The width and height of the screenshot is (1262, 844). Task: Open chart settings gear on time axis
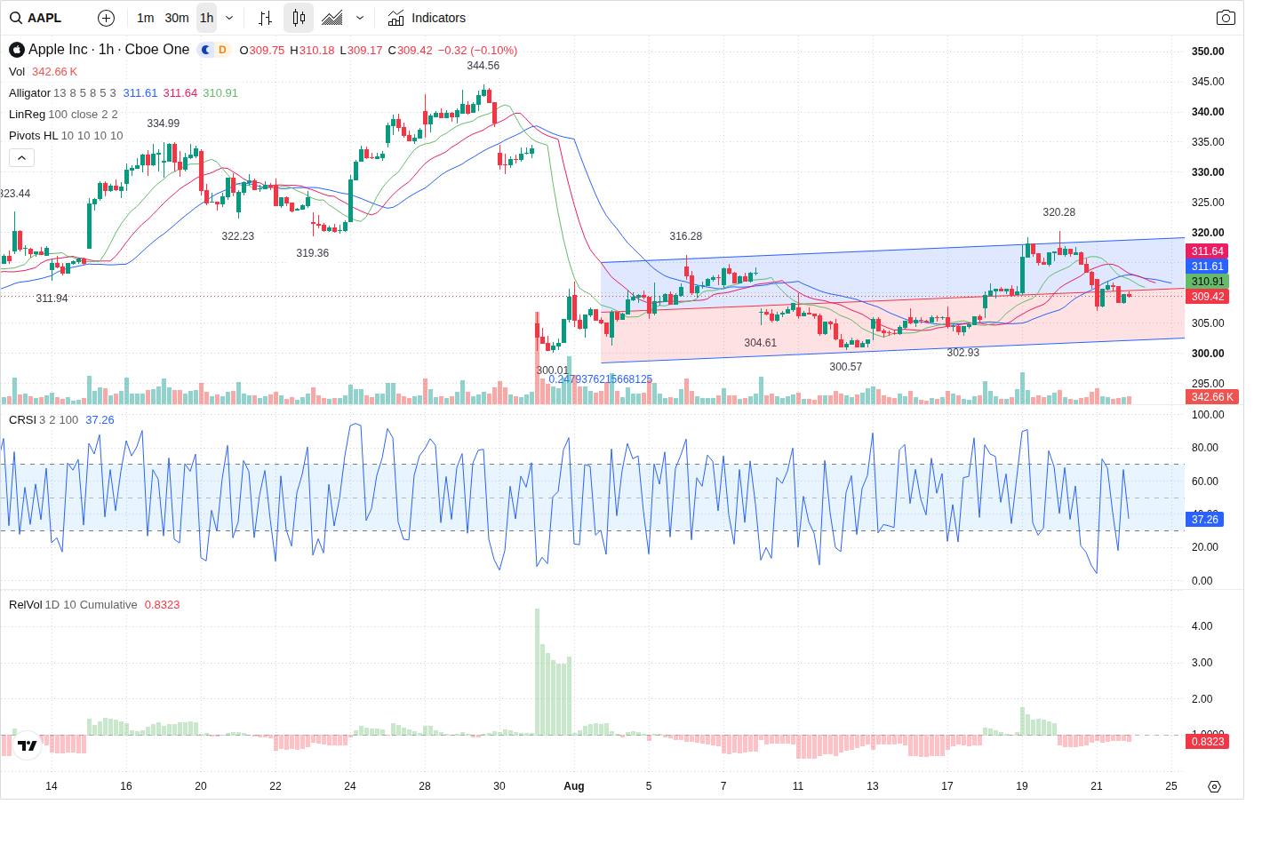click(x=1214, y=786)
